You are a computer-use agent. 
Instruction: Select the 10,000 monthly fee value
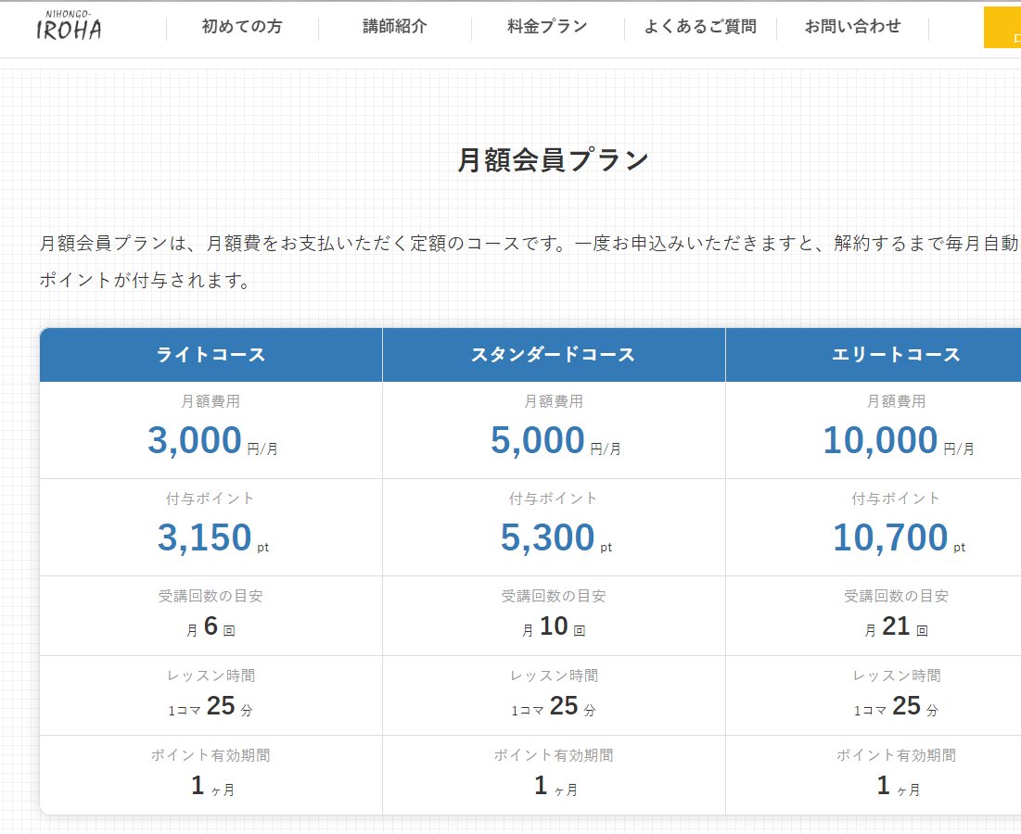pyautogui.click(x=880, y=440)
